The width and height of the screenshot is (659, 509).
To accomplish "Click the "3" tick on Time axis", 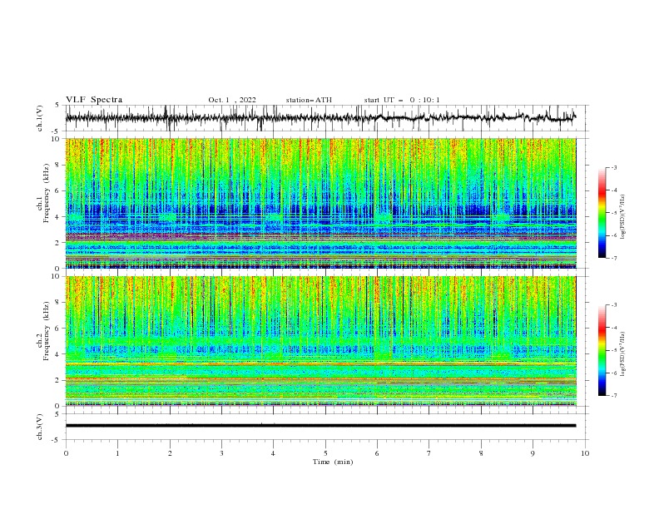I will pos(221,453).
